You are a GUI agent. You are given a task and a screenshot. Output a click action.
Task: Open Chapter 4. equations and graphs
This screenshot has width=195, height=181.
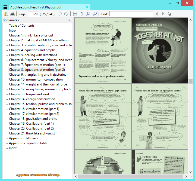[x=32, y=50]
